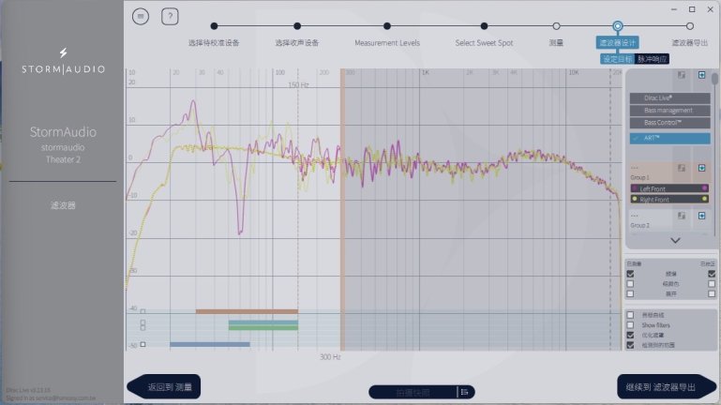Toggle the Show filters checkbox
The height and width of the screenshot is (405, 721).
point(630,324)
